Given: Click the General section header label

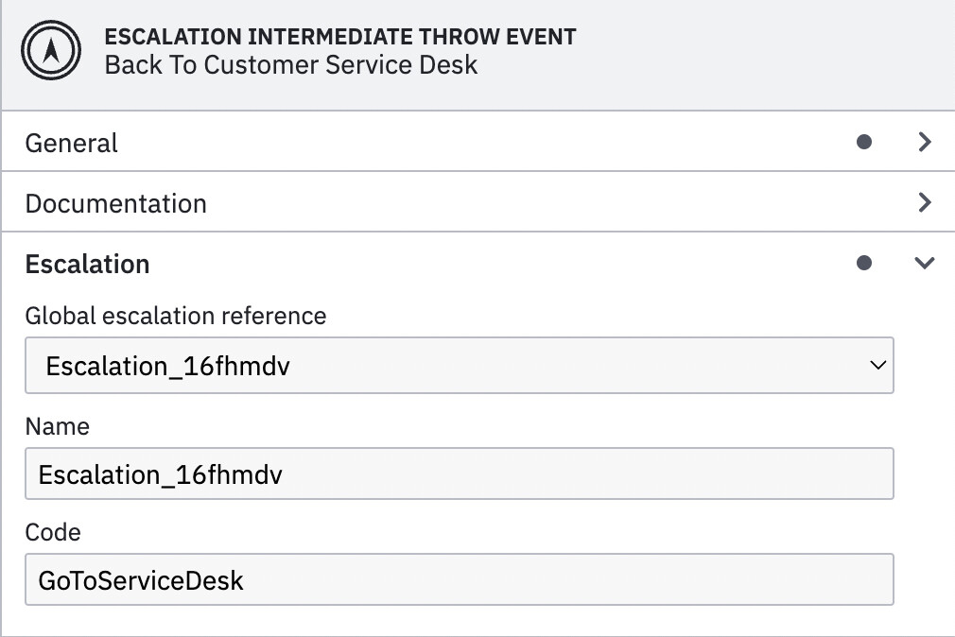Looking at the screenshot, I should [71, 142].
